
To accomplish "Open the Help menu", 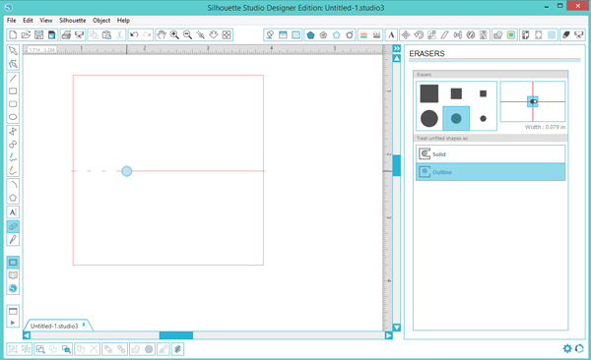I will click(x=123, y=21).
